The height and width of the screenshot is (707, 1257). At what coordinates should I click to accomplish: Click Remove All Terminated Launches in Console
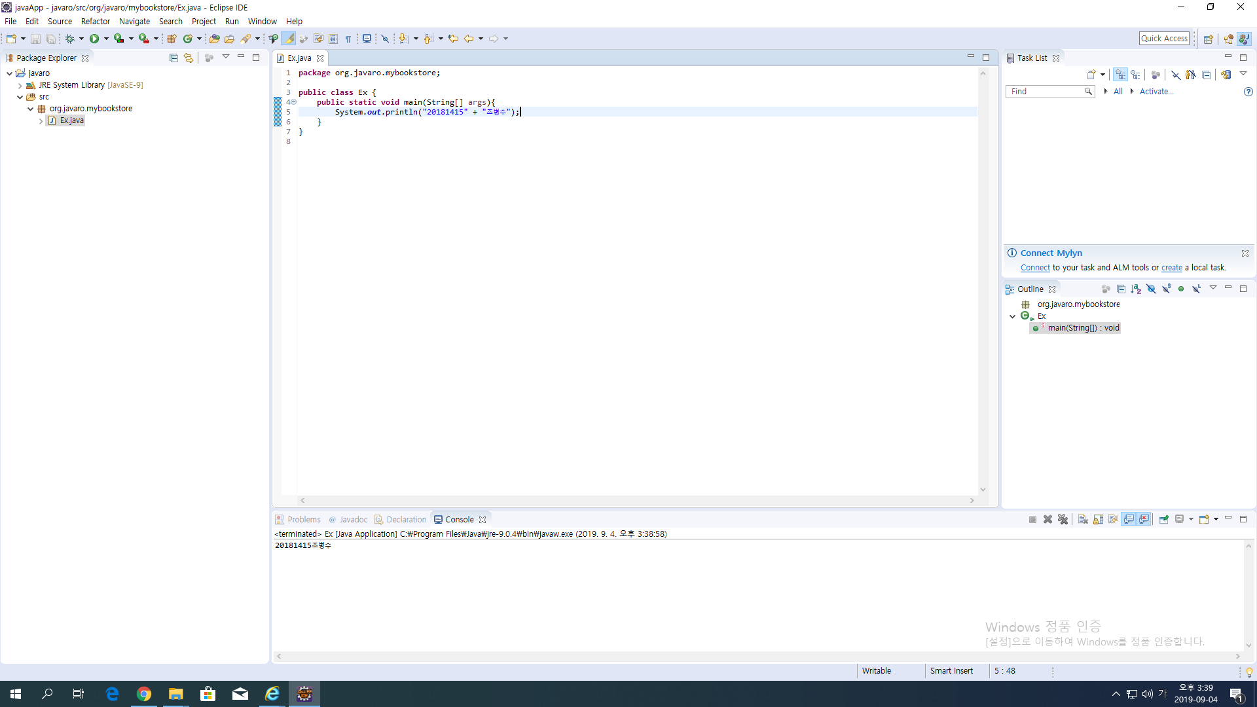tap(1063, 519)
